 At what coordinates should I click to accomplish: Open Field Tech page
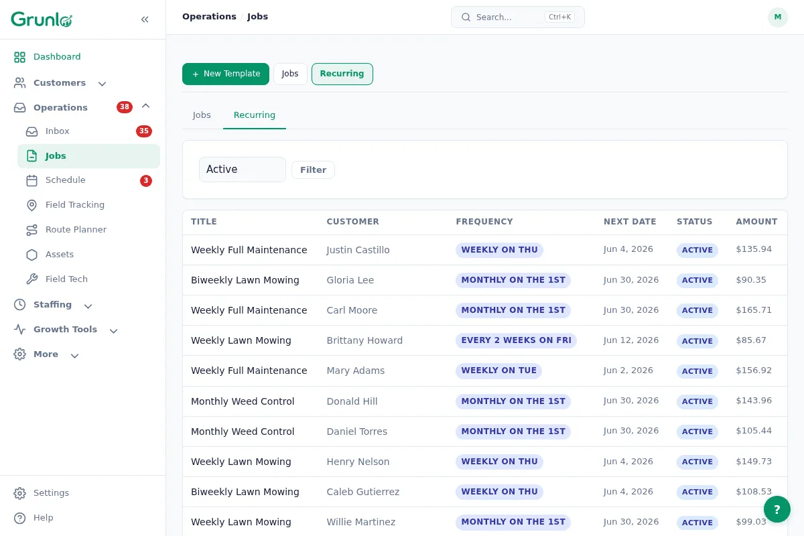[x=88, y=279]
